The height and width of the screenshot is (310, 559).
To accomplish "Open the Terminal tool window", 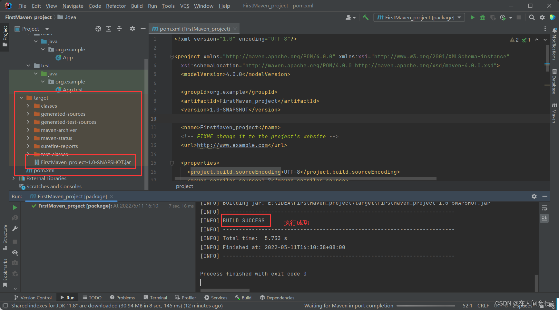I will (155, 298).
